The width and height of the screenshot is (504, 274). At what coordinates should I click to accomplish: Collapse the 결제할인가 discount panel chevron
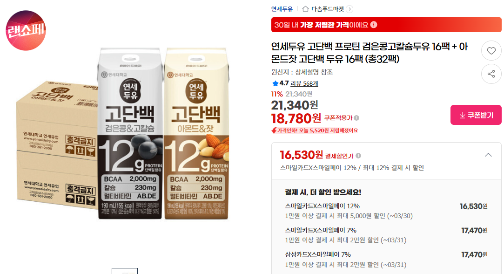488,155
